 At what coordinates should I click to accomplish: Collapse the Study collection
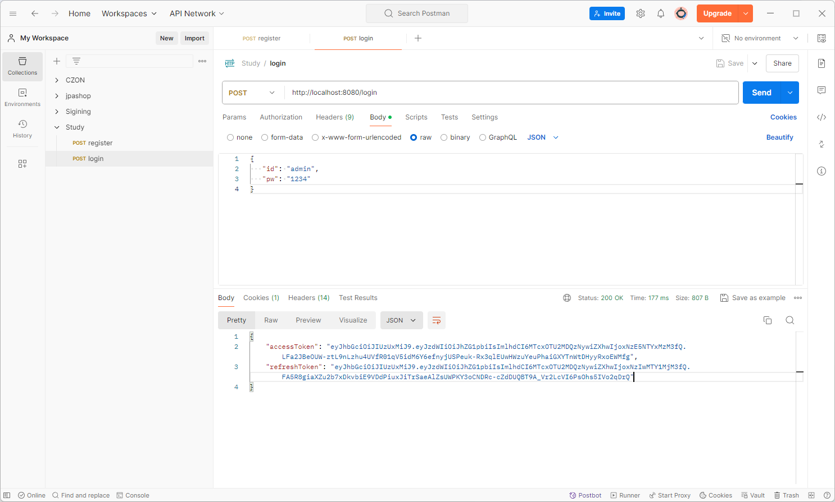tap(57, 127)
